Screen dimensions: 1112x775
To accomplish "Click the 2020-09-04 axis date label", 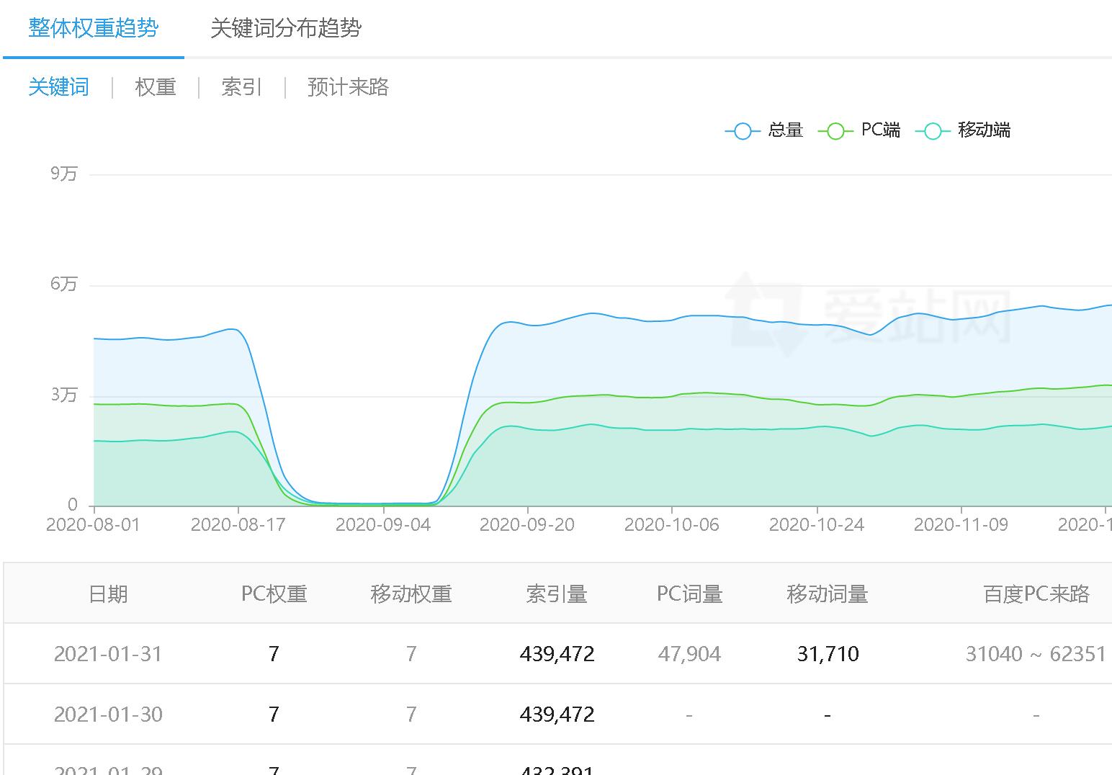I will pos(383,524).
